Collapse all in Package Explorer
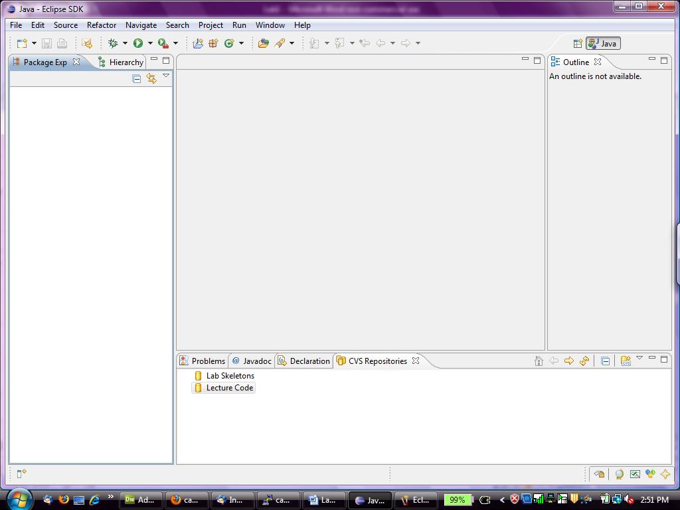The height and width of the screenshot is (510, 680). point(137,78)
